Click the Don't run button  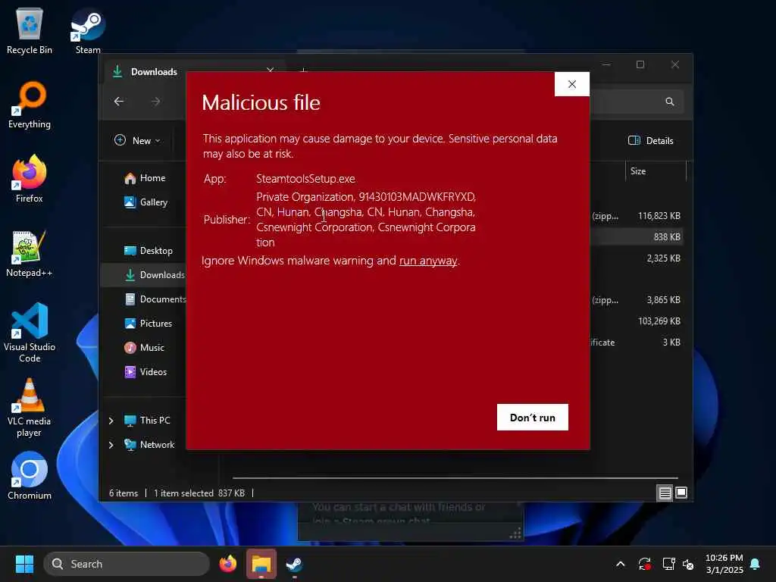[x=533, y=418]
